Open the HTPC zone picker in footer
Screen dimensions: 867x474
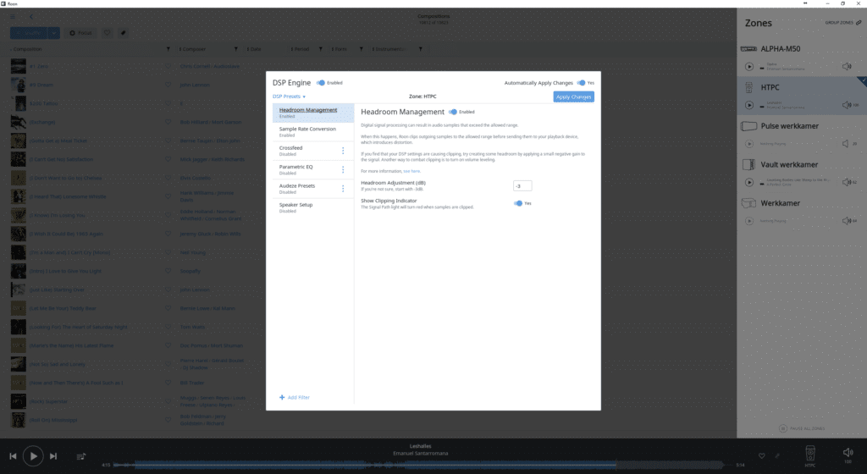(810, 456)
